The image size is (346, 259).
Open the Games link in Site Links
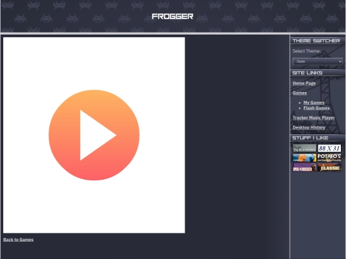pyautogui.click(x=299, y=93)
